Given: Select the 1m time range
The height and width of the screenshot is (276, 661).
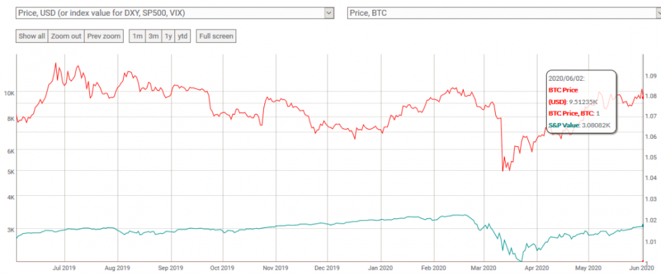Looking at the screenshot, I should (137, 36).
